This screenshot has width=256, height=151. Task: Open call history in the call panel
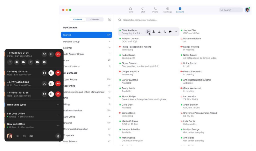tap(24, 136)
